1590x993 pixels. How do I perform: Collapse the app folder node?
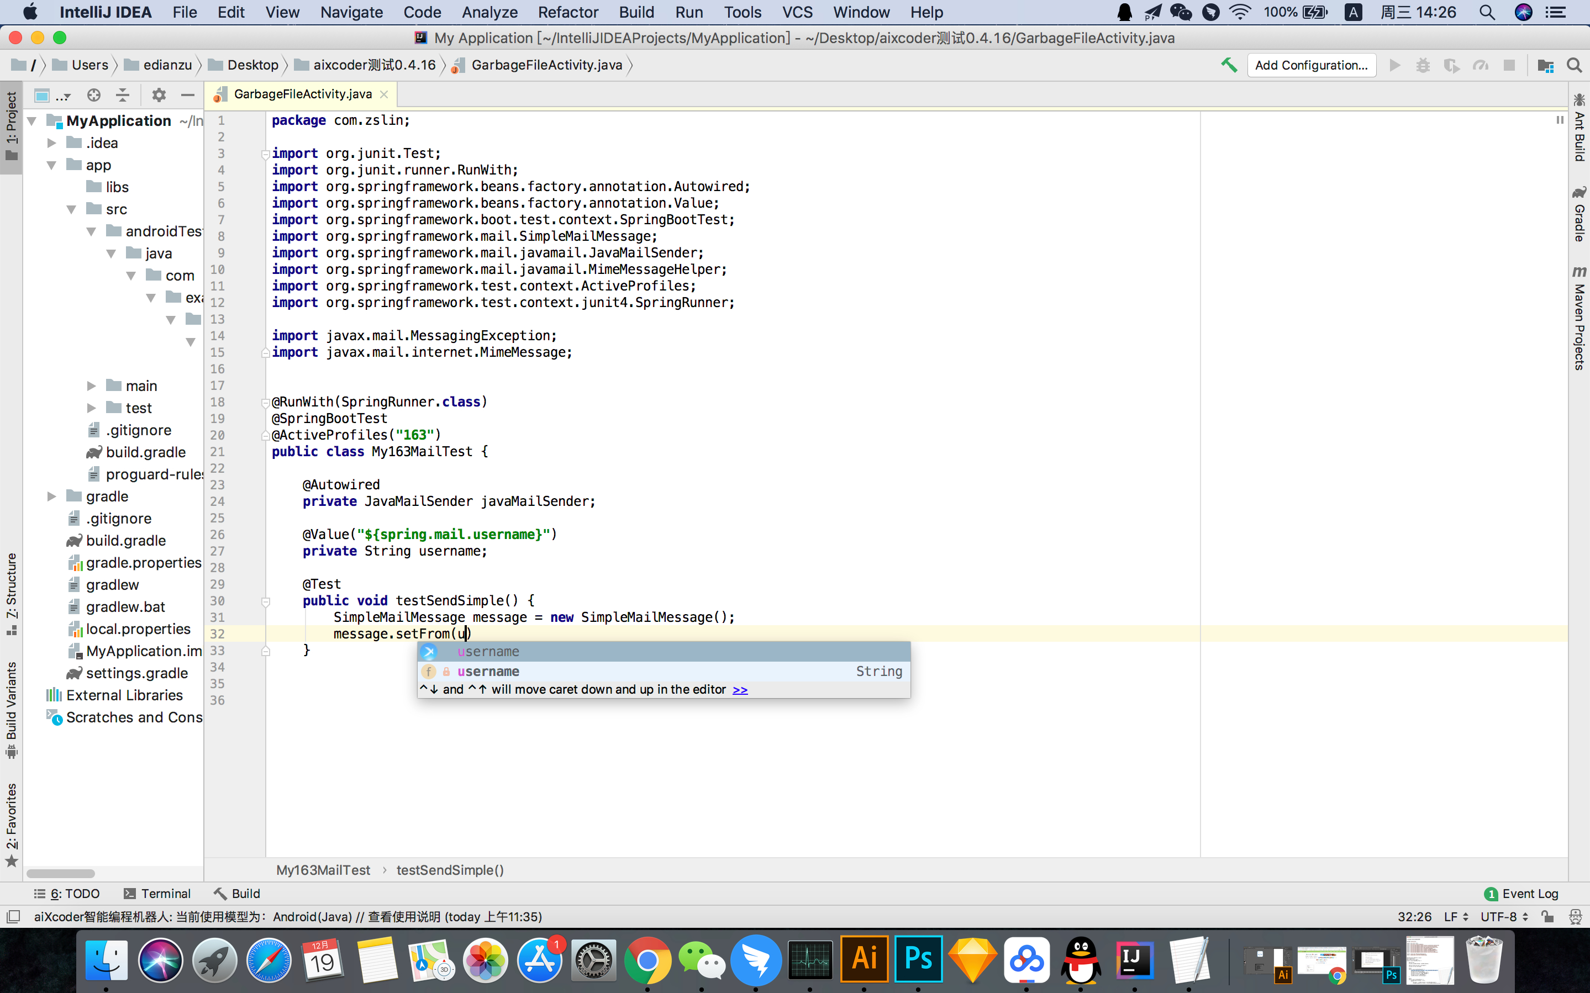coord(52,166)
